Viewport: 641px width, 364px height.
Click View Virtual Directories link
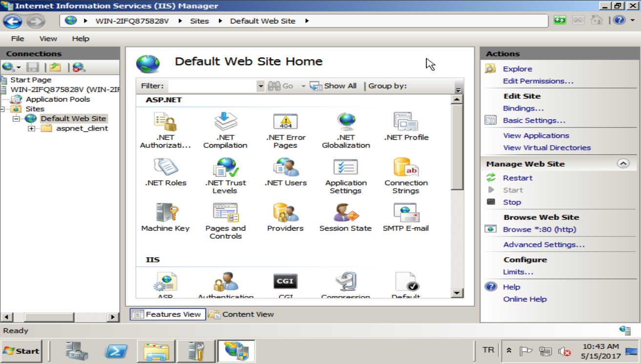click(547, 148)
